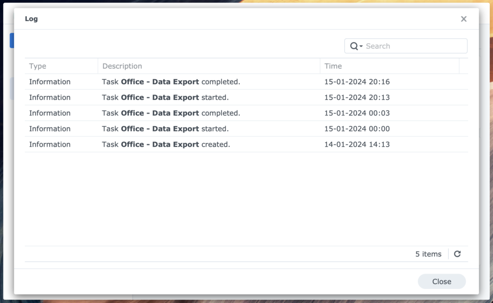
Task: Click the Log dialog title
Action: click(x=31, y=19)
